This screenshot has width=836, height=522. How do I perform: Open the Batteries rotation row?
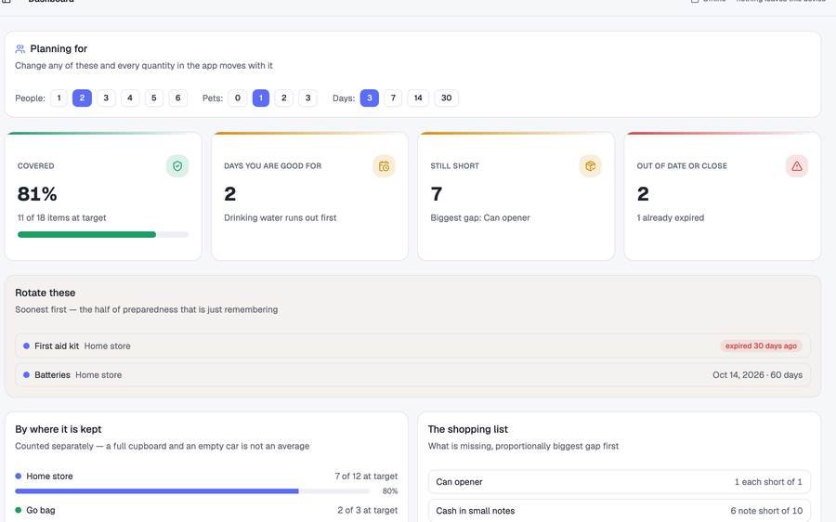(x=412, y=375)
